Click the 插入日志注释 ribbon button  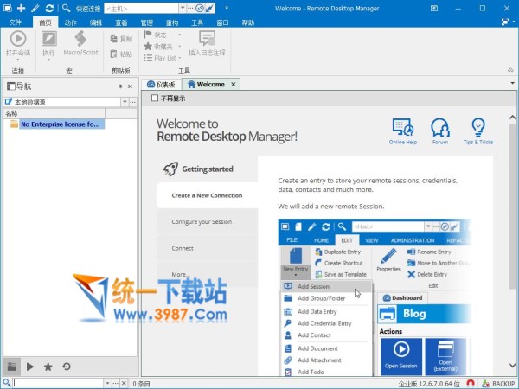point(207,43)
